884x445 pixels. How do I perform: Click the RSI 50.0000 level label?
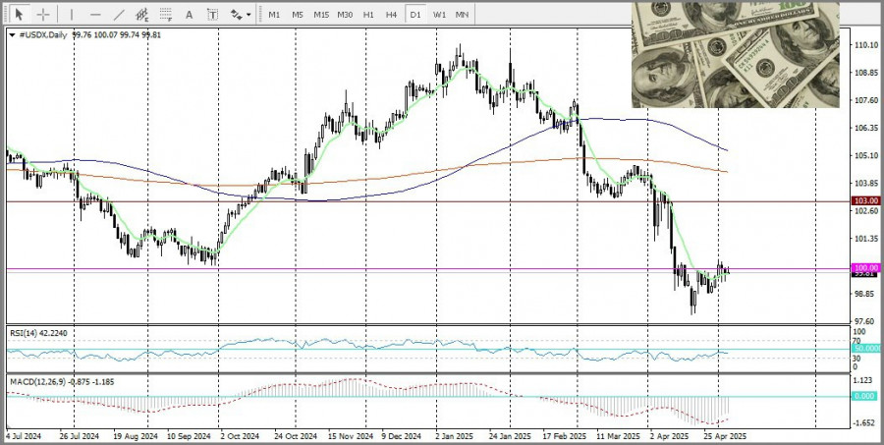click(866, 349)
